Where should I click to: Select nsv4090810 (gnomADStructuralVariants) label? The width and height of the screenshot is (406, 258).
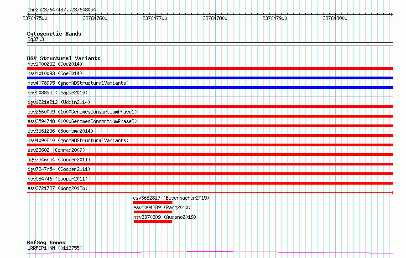(x=78, y=140)
